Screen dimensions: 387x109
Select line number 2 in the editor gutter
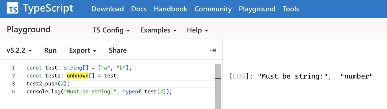point(13,75)
